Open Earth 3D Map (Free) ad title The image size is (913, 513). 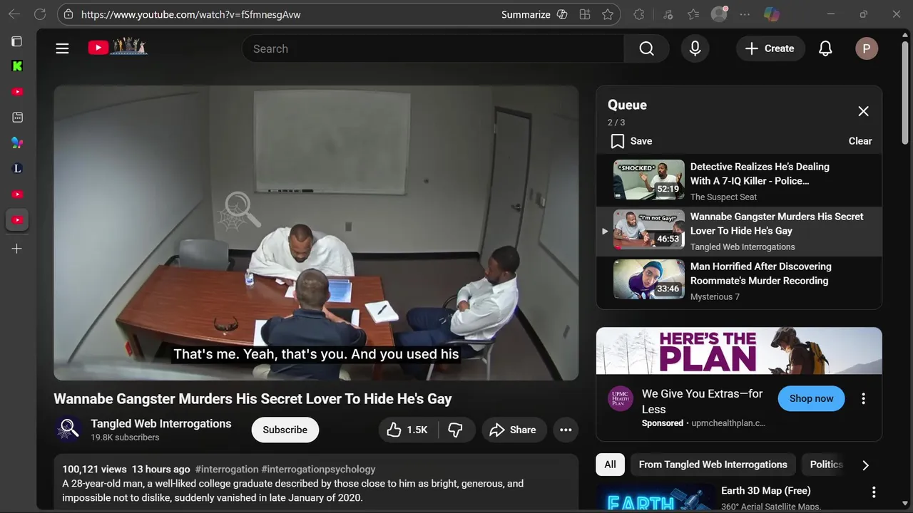point(765,490)
